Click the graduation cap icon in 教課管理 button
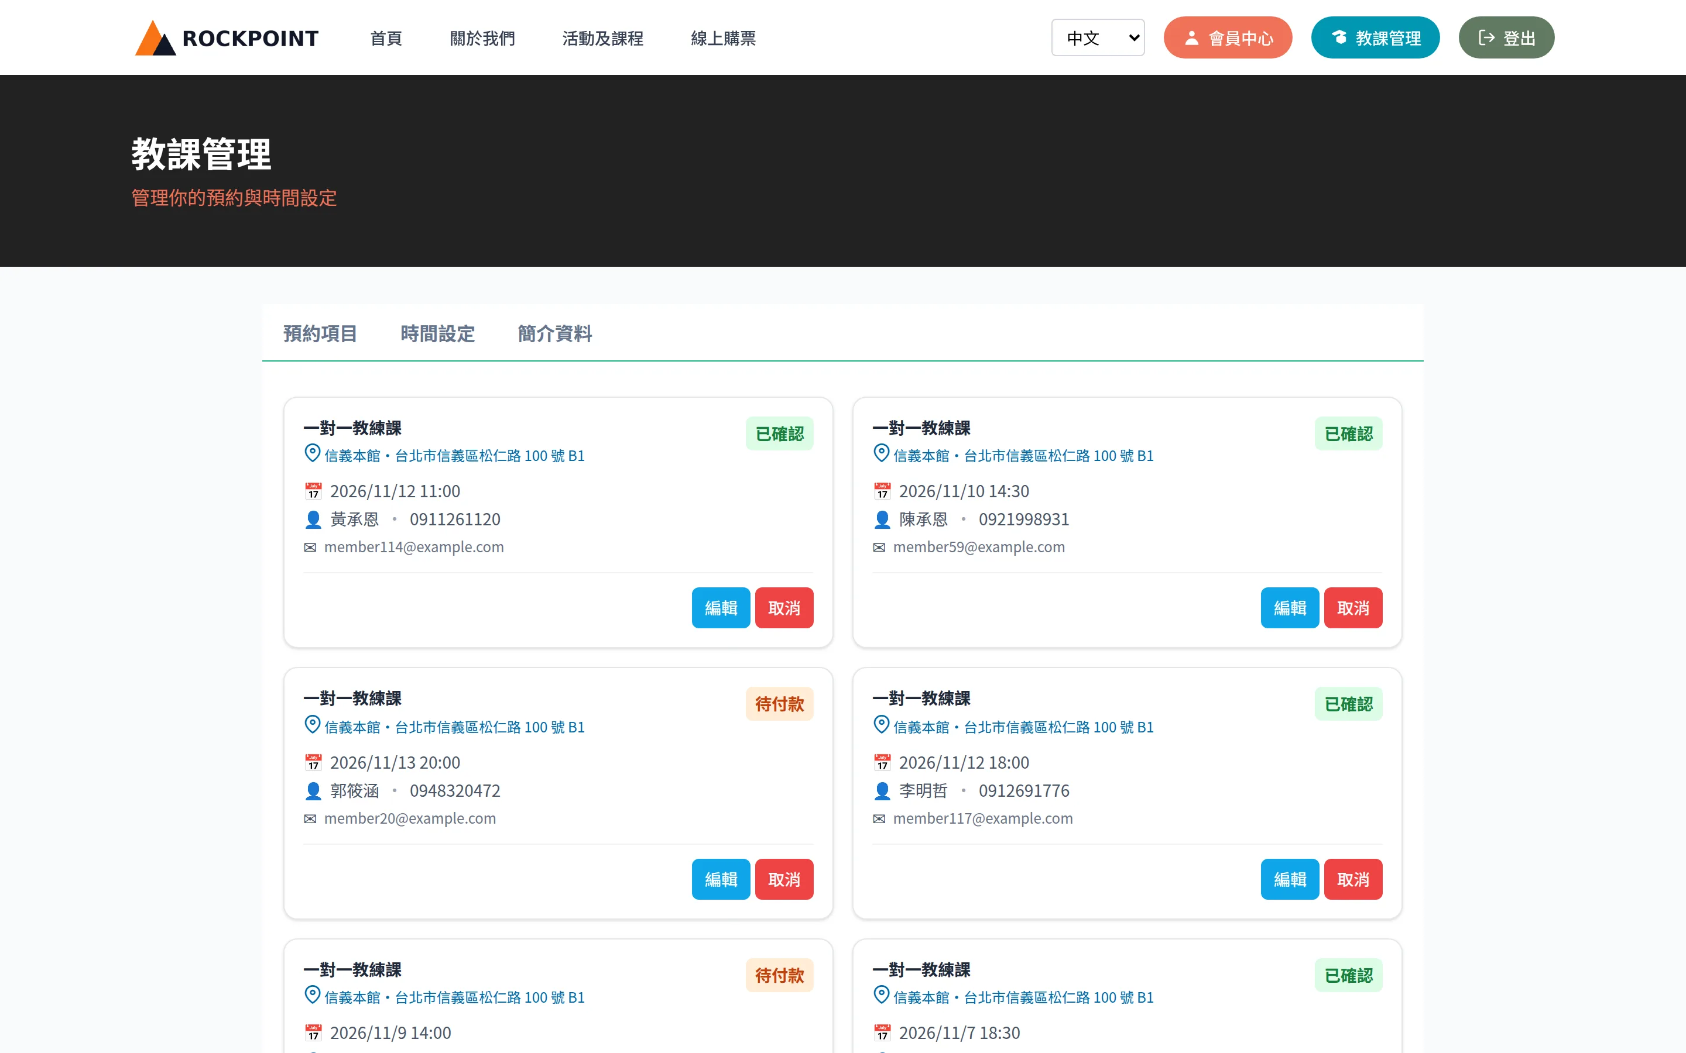 coord(1339,37)
